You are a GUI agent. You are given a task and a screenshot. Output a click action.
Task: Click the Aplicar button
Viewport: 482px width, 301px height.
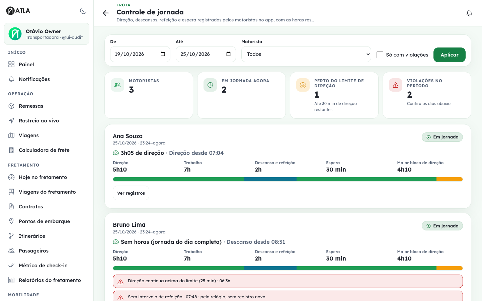pyautogui.click(x=450, y=55)
